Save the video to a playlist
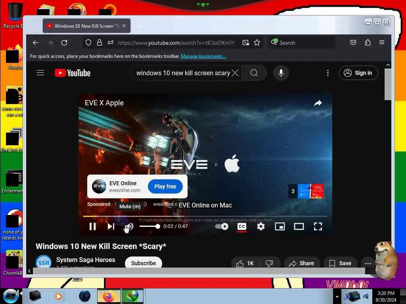 341,263
